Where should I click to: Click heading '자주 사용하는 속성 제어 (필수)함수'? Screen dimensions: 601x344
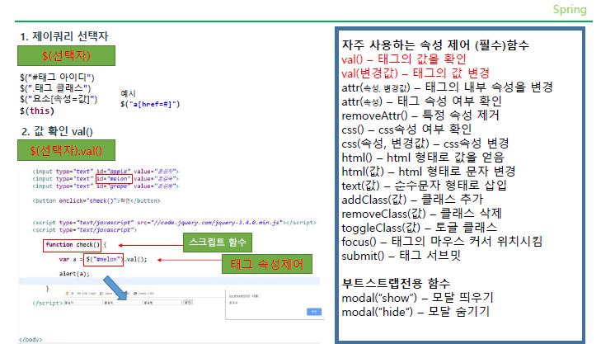point(435,45)
